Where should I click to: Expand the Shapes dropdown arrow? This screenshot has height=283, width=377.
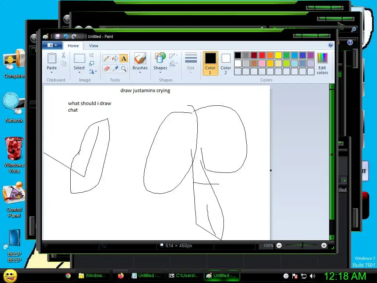pos(160,73)
